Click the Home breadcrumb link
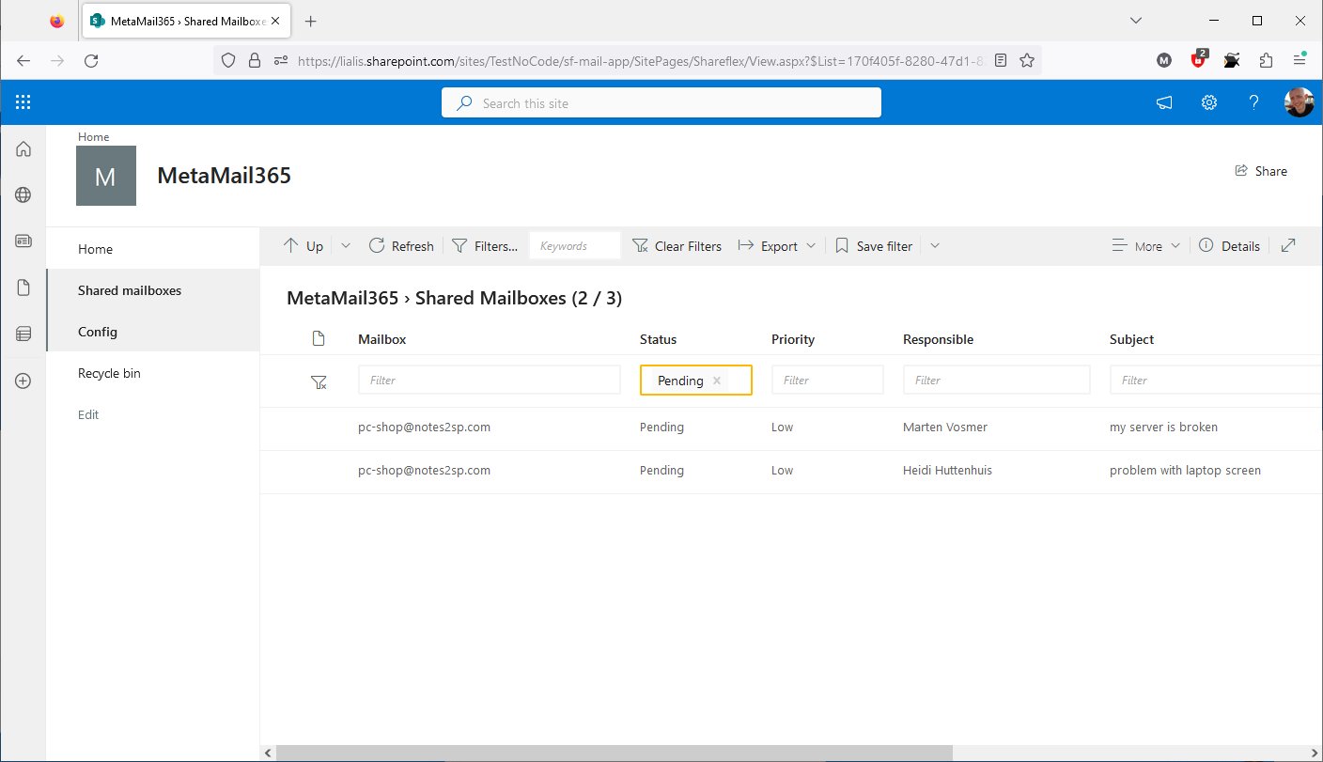The height and width of the screenshot is (762, 1323). point(93,136)
